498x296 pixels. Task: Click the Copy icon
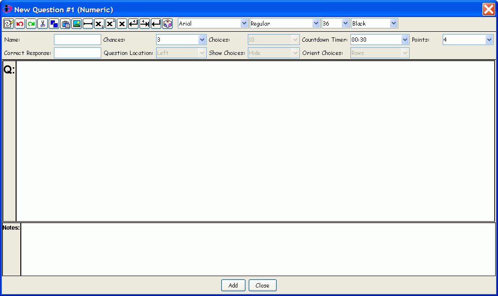click(53, 23)
